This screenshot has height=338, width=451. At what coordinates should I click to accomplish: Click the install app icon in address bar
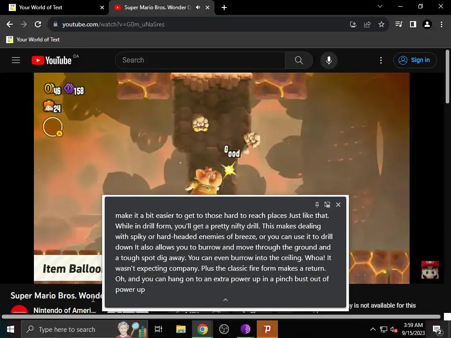pos(353,25)
